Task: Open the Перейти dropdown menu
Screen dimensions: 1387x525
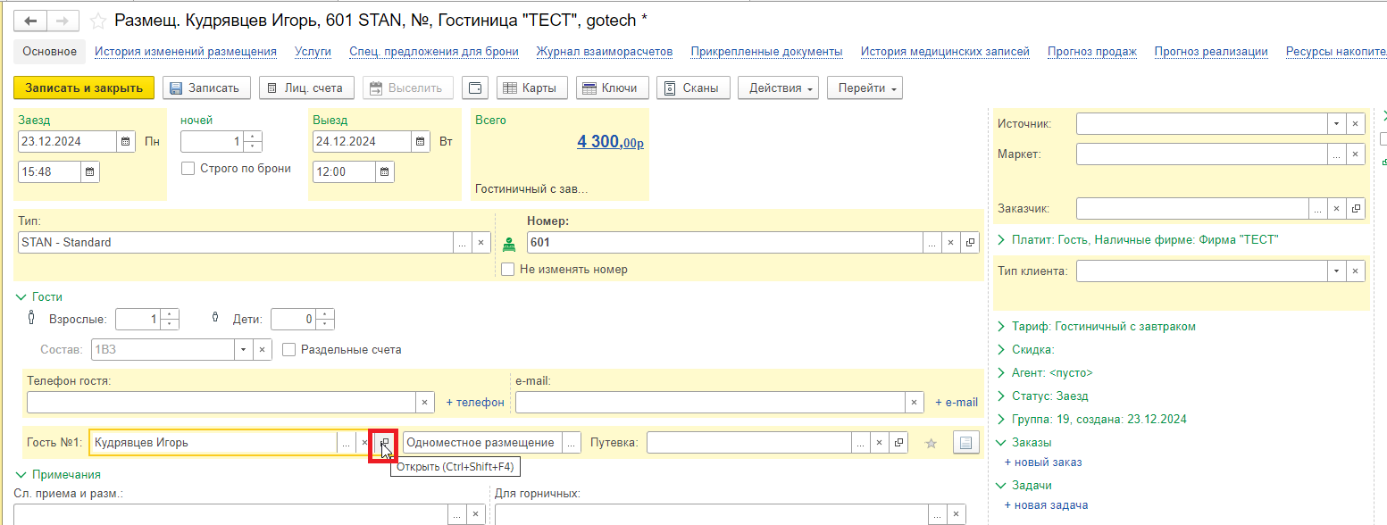Action: tap(865, 87)
